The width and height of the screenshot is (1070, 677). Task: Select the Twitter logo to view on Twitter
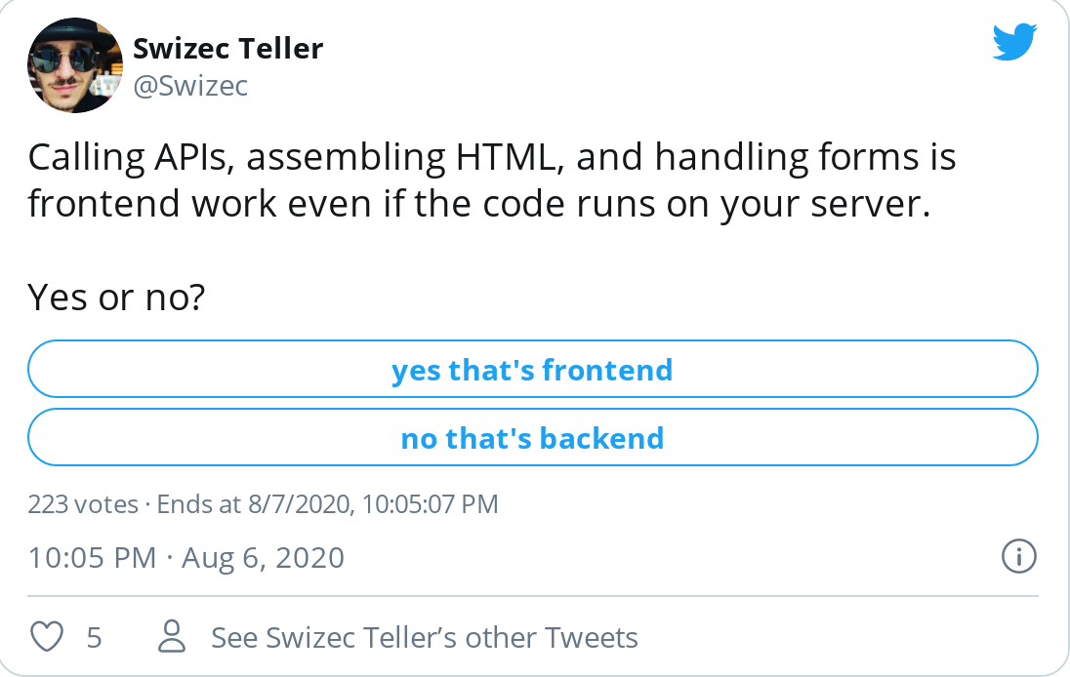pyautogui.click(x=1013, y=41)
